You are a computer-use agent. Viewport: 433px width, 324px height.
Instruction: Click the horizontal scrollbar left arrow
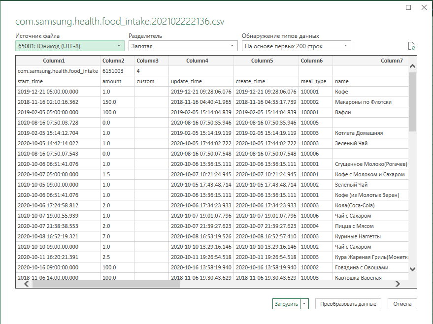click(27, 284)
